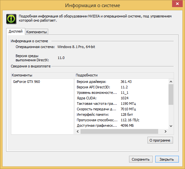Screen dimensions: 185x169
Task: Select the Интерфейс памяти row
Action: [x=122, y=114]
